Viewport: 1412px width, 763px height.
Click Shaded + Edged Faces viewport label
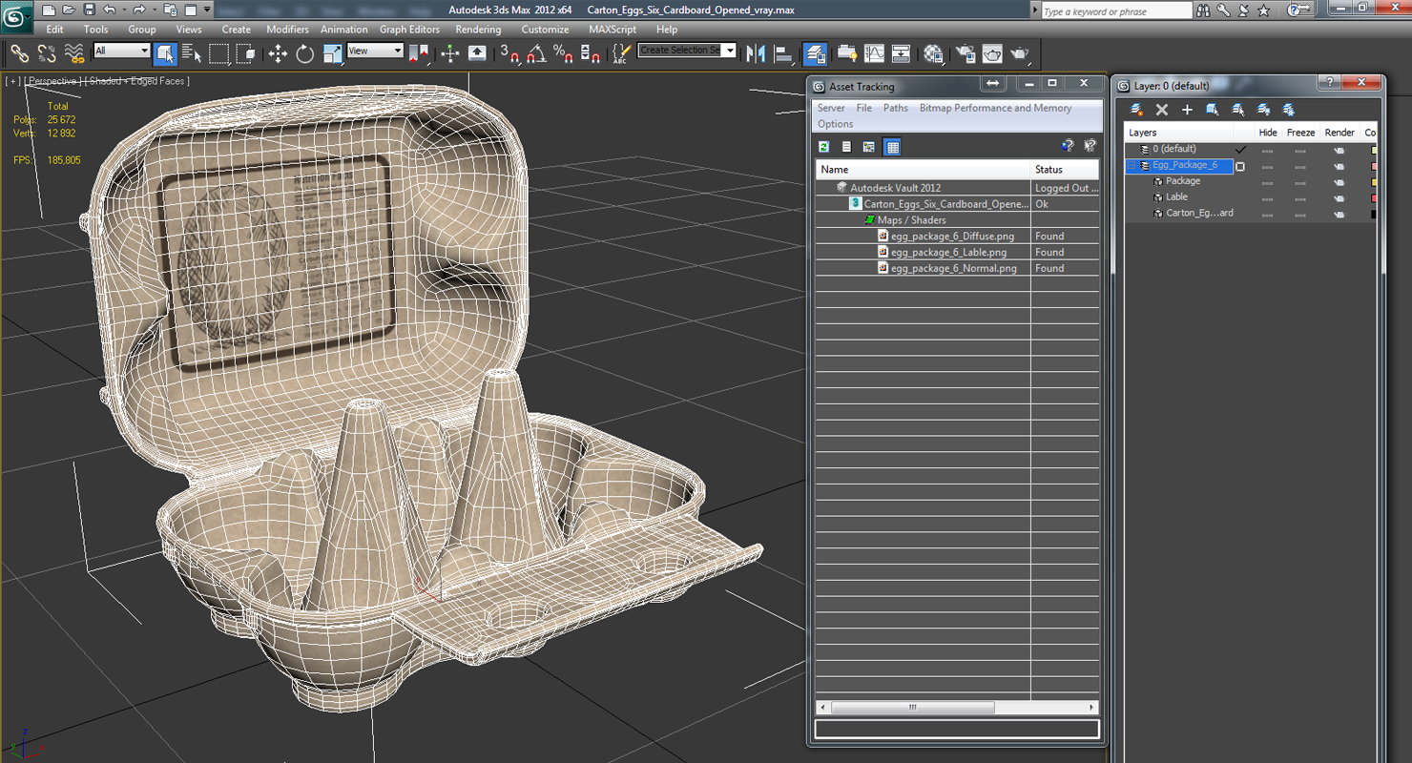(137, 81)
